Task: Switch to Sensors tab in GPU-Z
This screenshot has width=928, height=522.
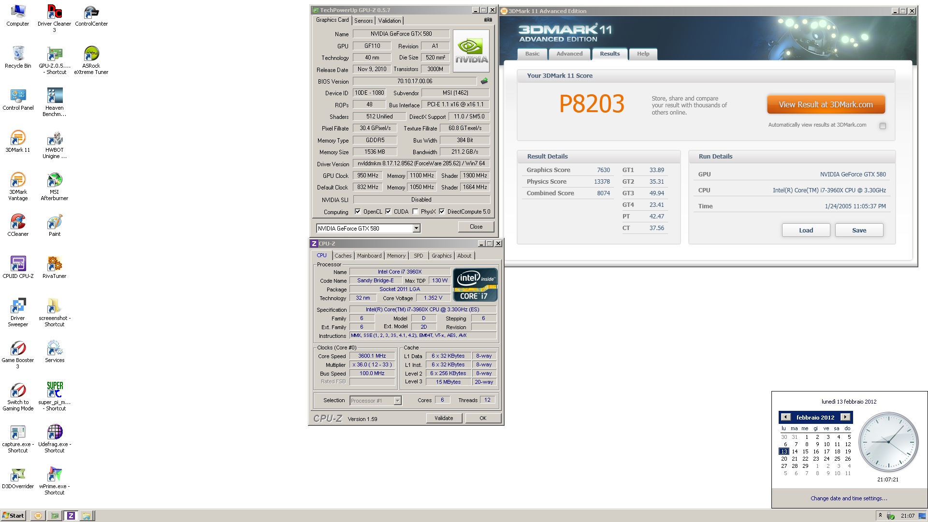Action: pyautogui.click(x=363, y=21)
